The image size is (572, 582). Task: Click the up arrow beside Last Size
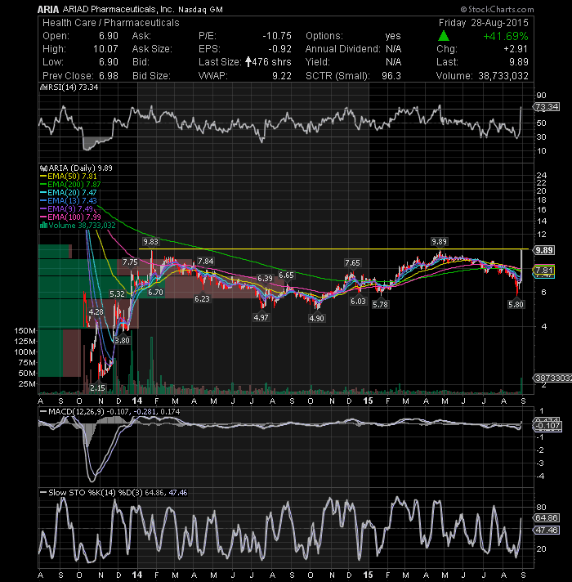[248, 62]
